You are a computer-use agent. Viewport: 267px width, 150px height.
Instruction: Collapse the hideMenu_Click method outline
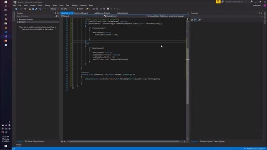click(x=72, y=75)
